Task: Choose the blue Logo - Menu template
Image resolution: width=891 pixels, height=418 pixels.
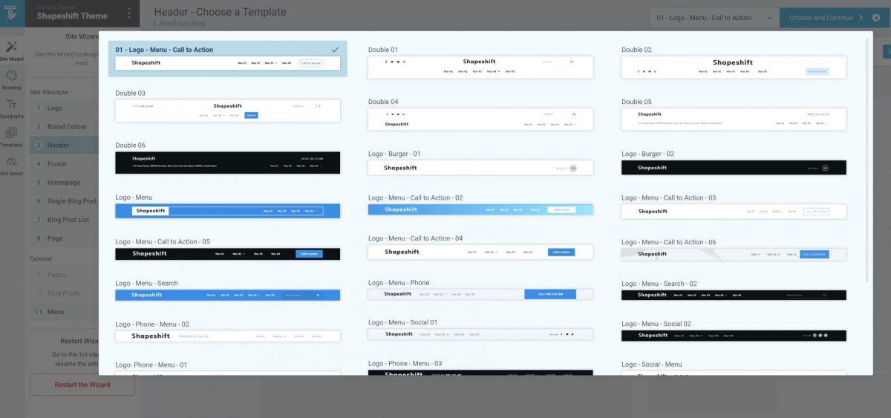Action: pyautogui.click(x=228, y=211)
